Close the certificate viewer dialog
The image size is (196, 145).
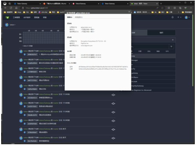[x=129, y=12]
